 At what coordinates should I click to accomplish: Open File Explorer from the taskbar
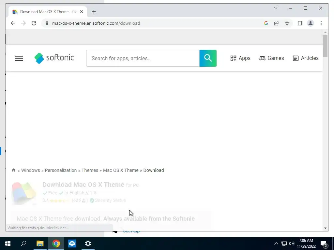click(40, 243)
